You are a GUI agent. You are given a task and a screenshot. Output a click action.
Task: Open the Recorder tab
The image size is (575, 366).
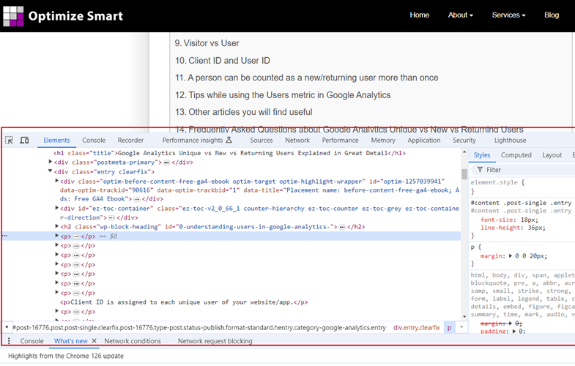pos(130,141)
